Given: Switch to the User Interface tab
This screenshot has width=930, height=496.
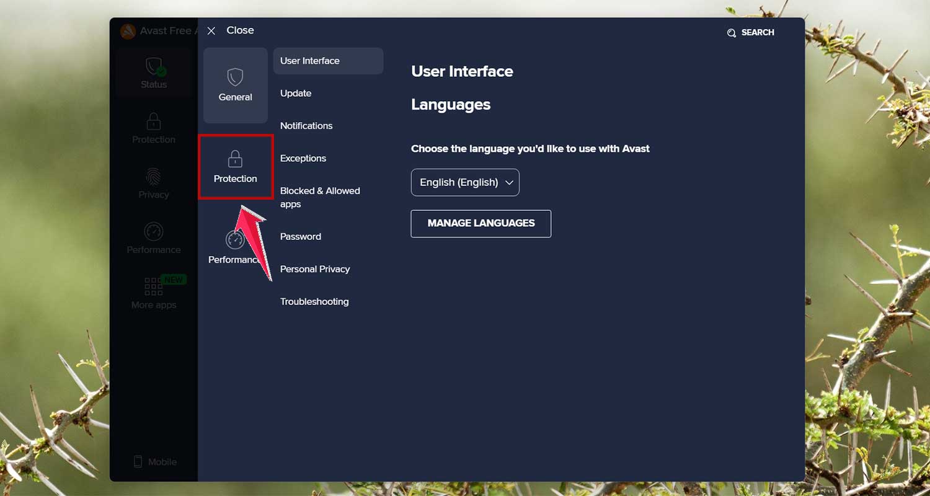Looking at the screenshot, I should (x=310, y=61).
